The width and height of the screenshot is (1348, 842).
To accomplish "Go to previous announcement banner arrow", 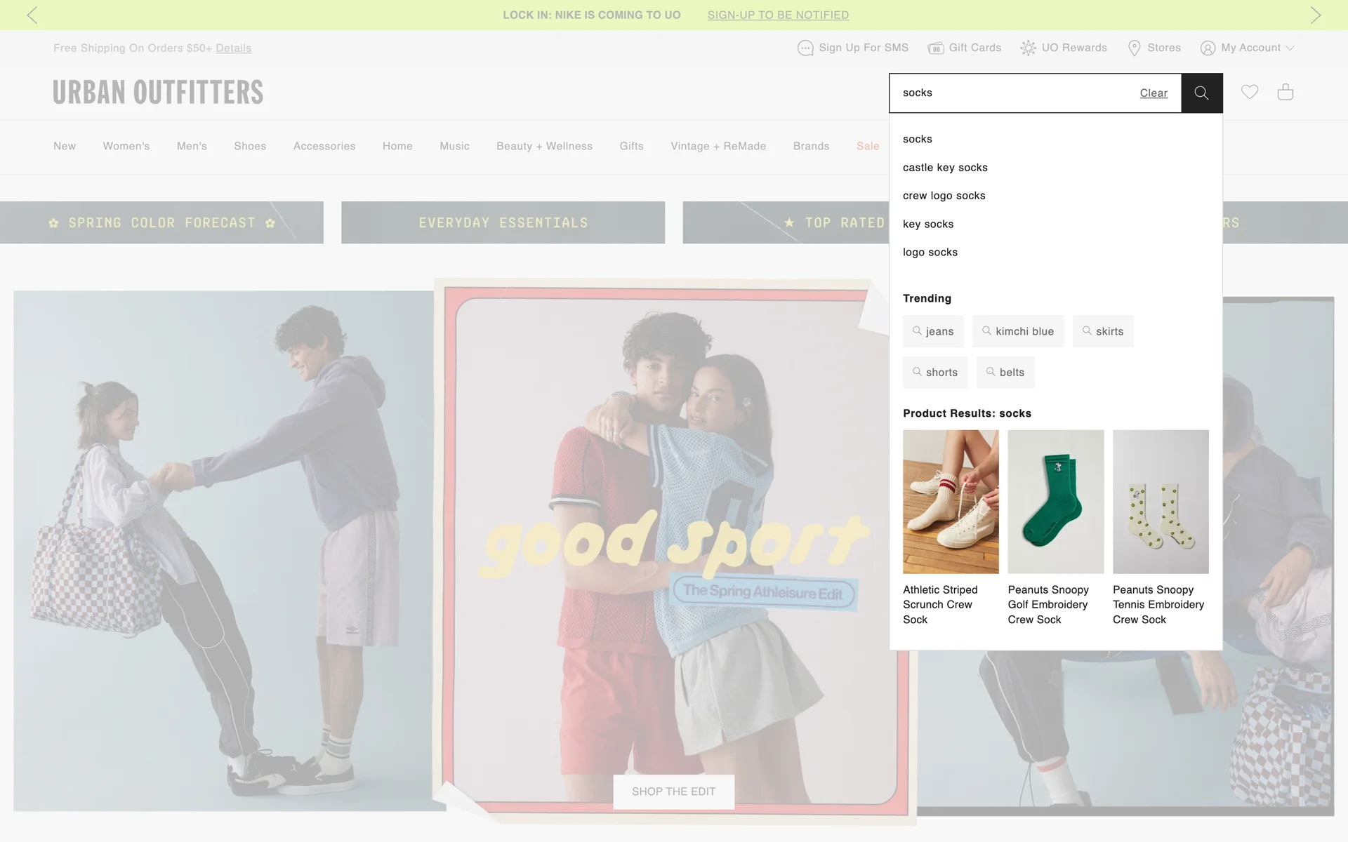I will pos(32,15).
